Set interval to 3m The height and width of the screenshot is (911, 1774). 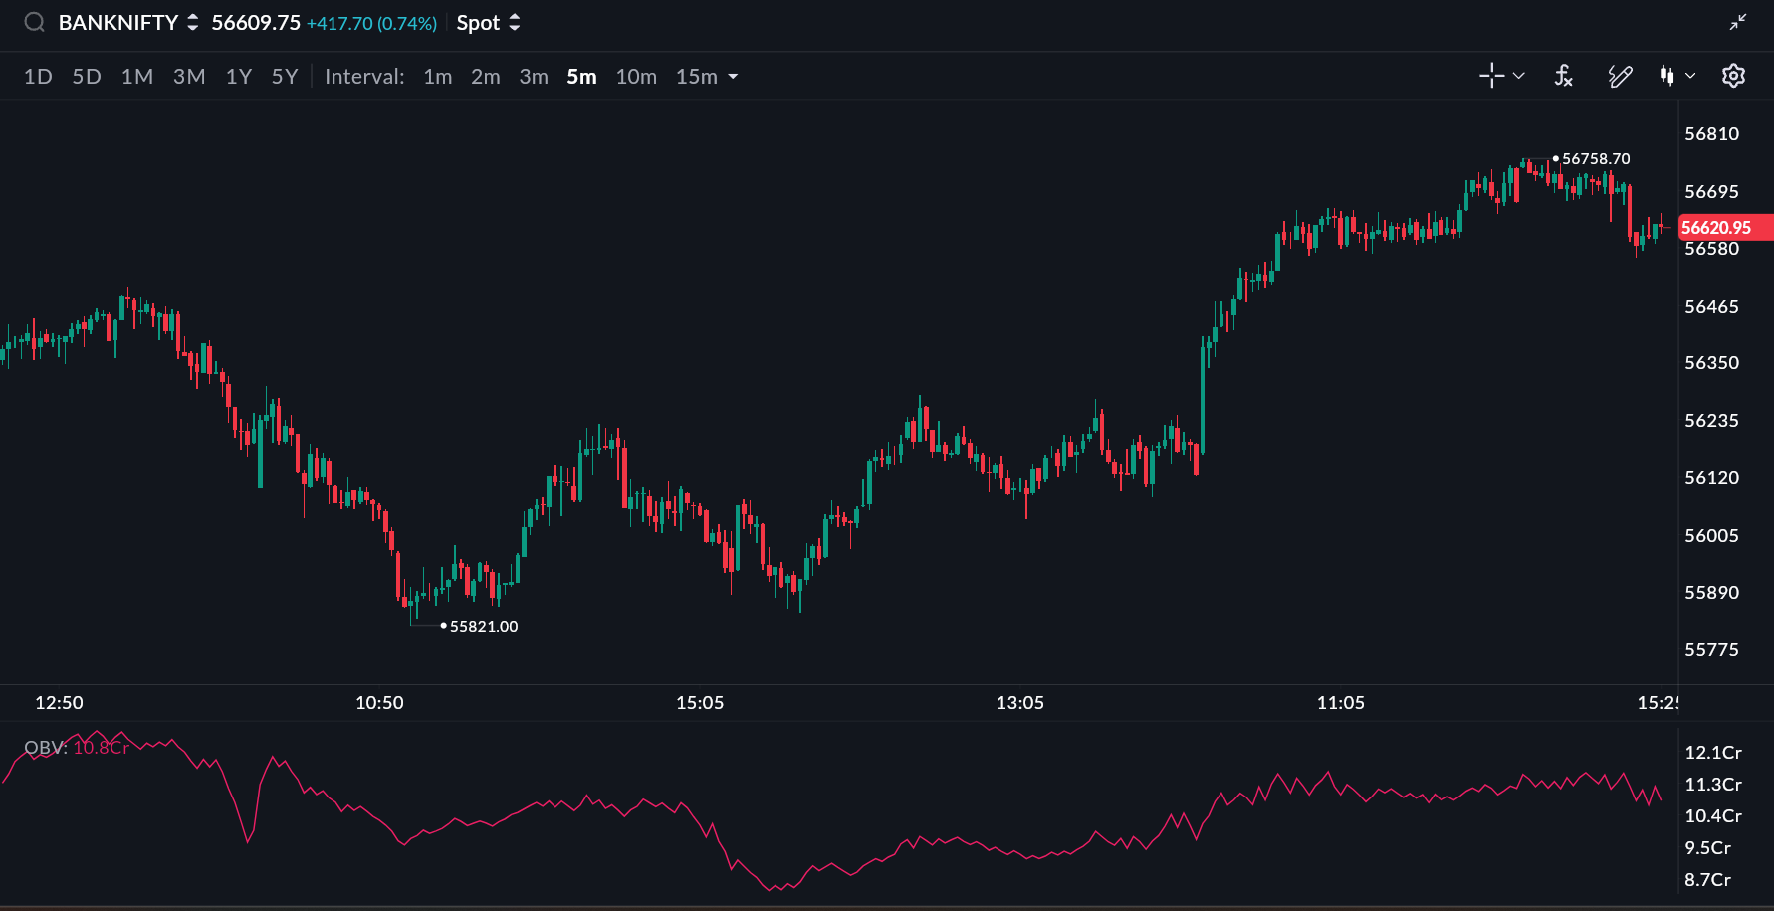coord(534,77)
